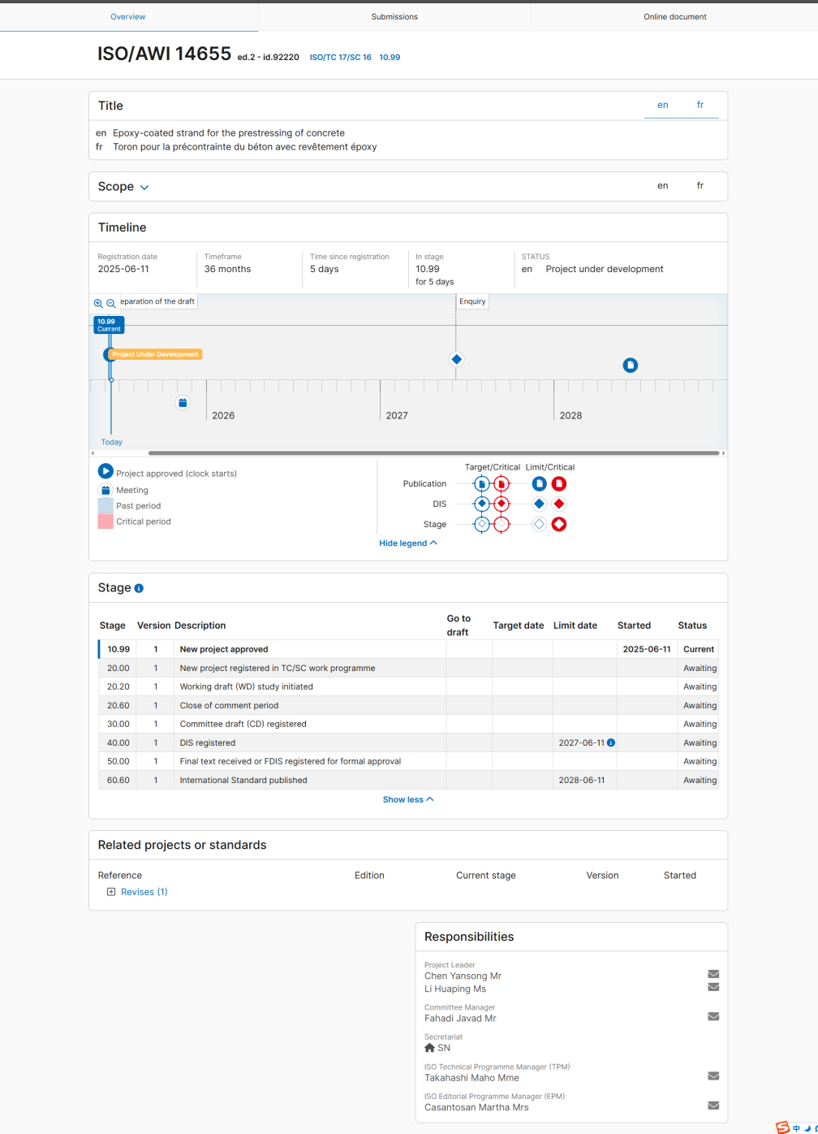This screenshot has width=818, height=1134.
Task: Expand the Scope section
Action: (x=144, y=188)
